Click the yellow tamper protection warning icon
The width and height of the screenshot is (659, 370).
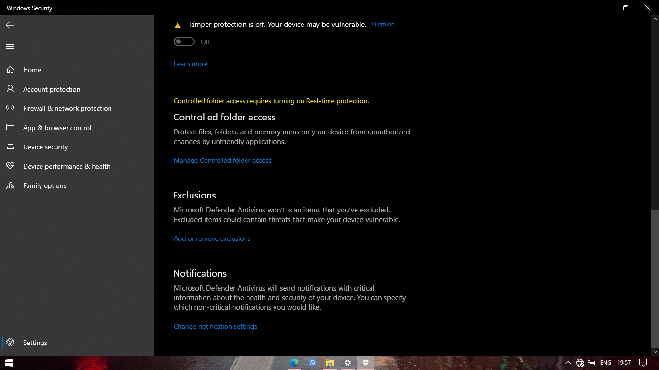[x=178, y=25]
